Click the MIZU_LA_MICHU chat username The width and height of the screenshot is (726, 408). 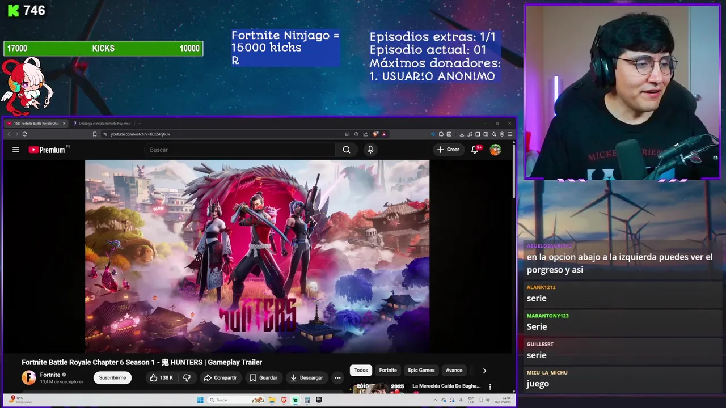(547, 372)
